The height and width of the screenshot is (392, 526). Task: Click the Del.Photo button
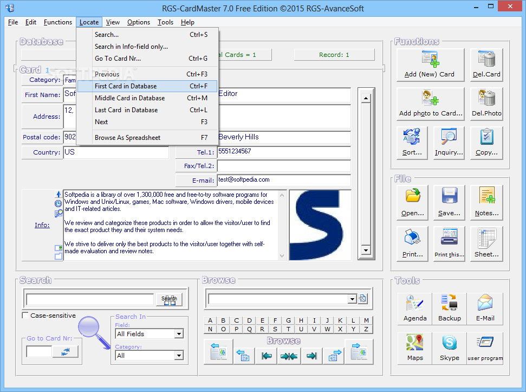[x=486, y=104]
